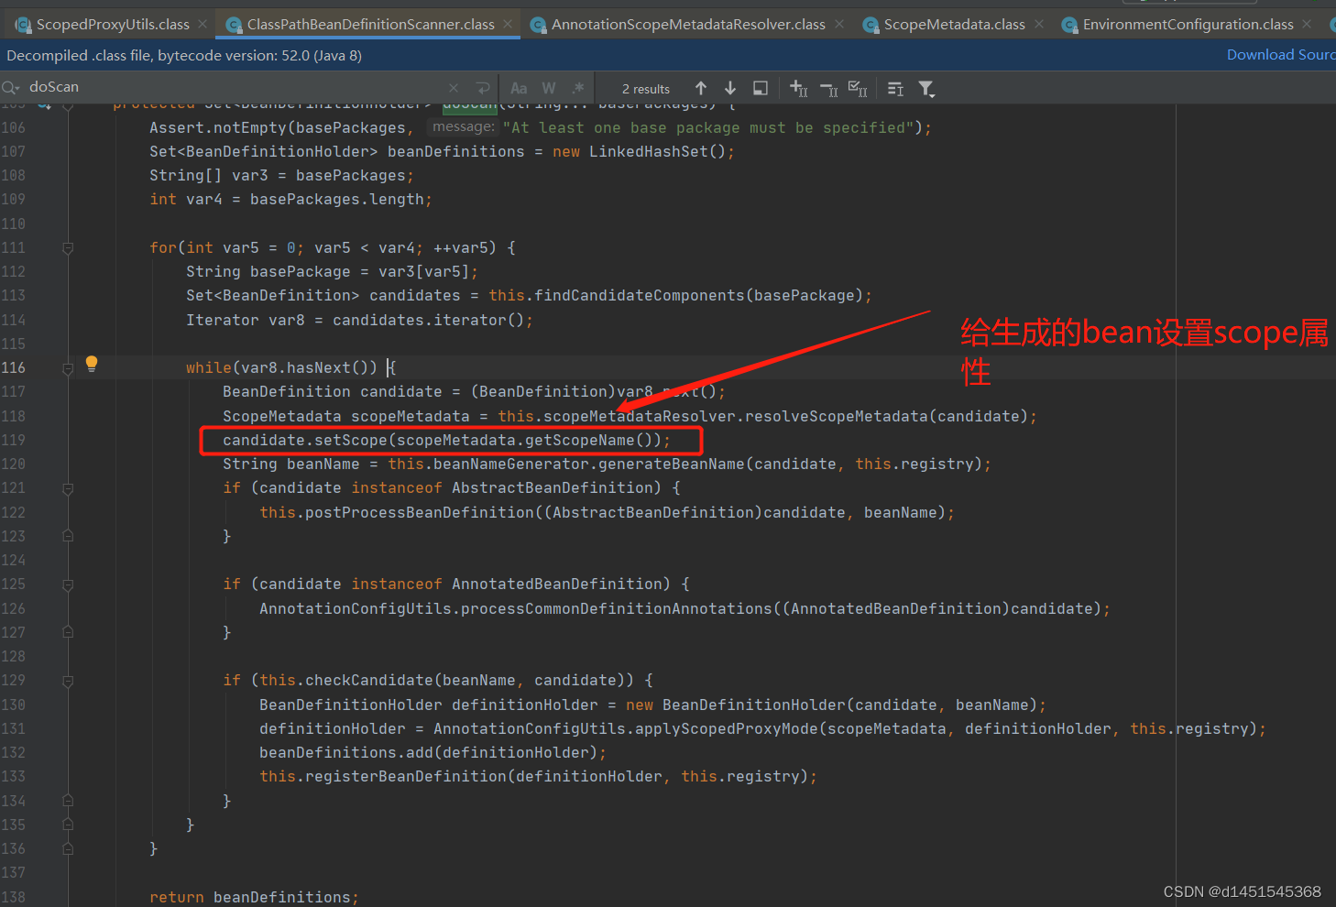The height and width of the screenshot is (907, 1336).
Task: Click 'resolveScopeMetadata' method call
Action: (837, 417)
